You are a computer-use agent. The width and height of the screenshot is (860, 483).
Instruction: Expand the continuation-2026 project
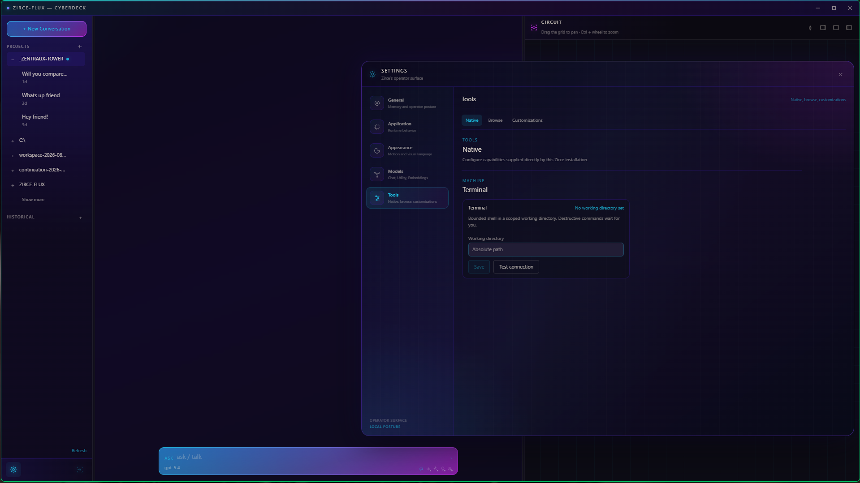click(x=13, y=171)
